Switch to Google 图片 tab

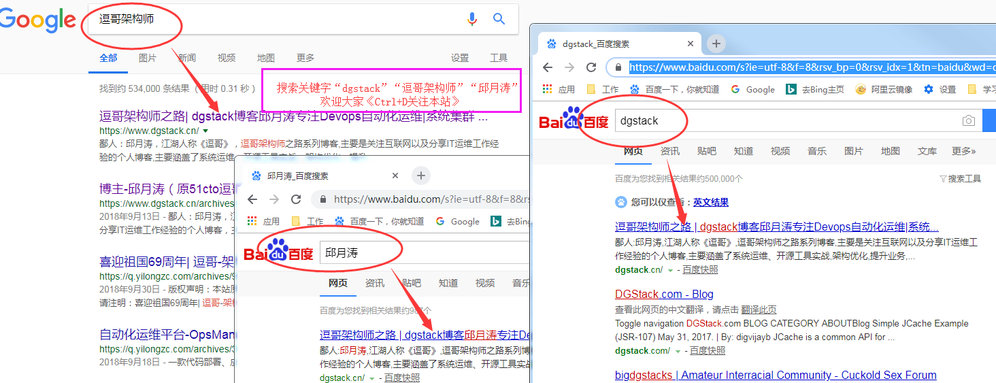tap(148, 58)
